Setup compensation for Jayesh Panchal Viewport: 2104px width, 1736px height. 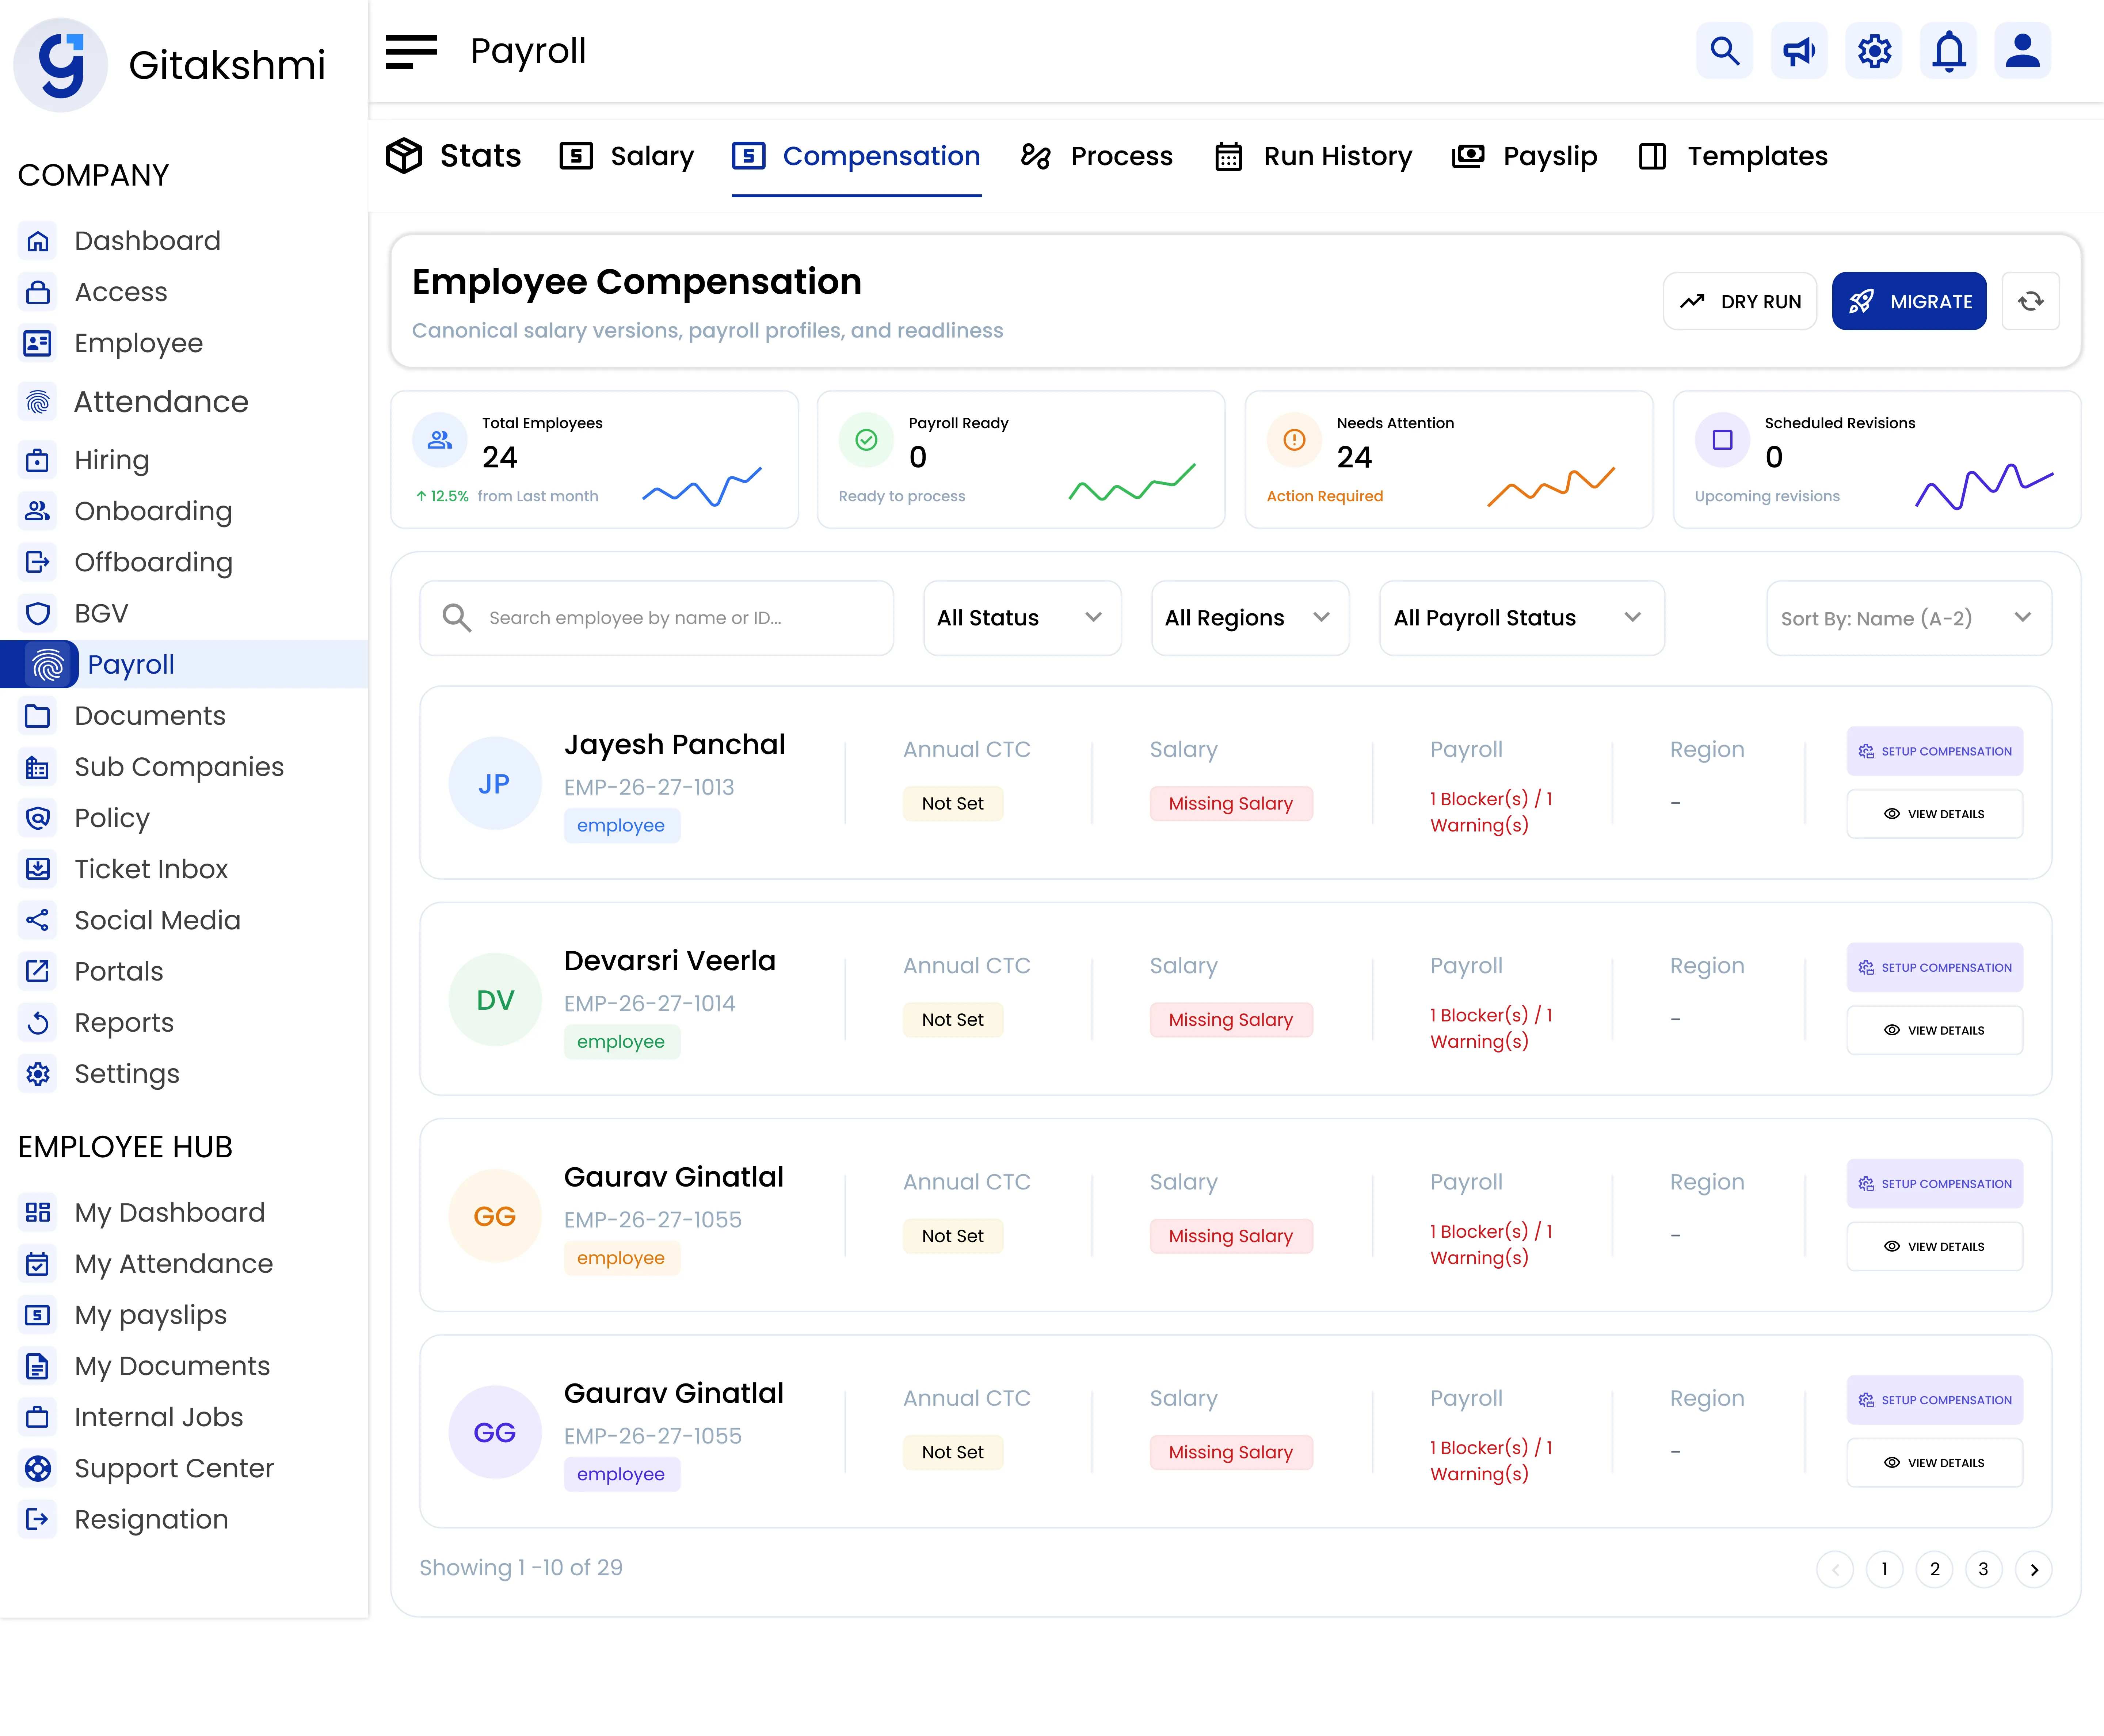point(1935,751)
